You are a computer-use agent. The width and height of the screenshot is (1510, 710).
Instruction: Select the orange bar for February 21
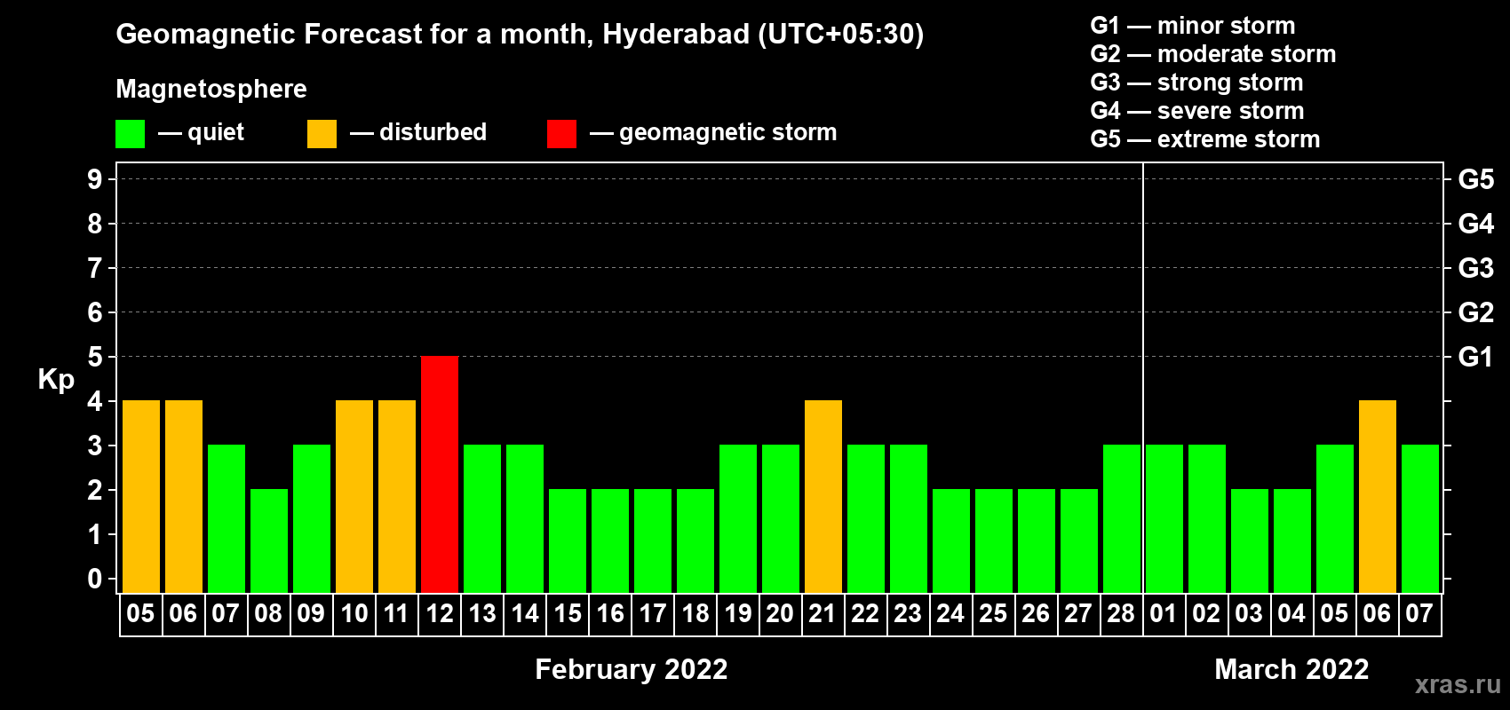point(823,496)
